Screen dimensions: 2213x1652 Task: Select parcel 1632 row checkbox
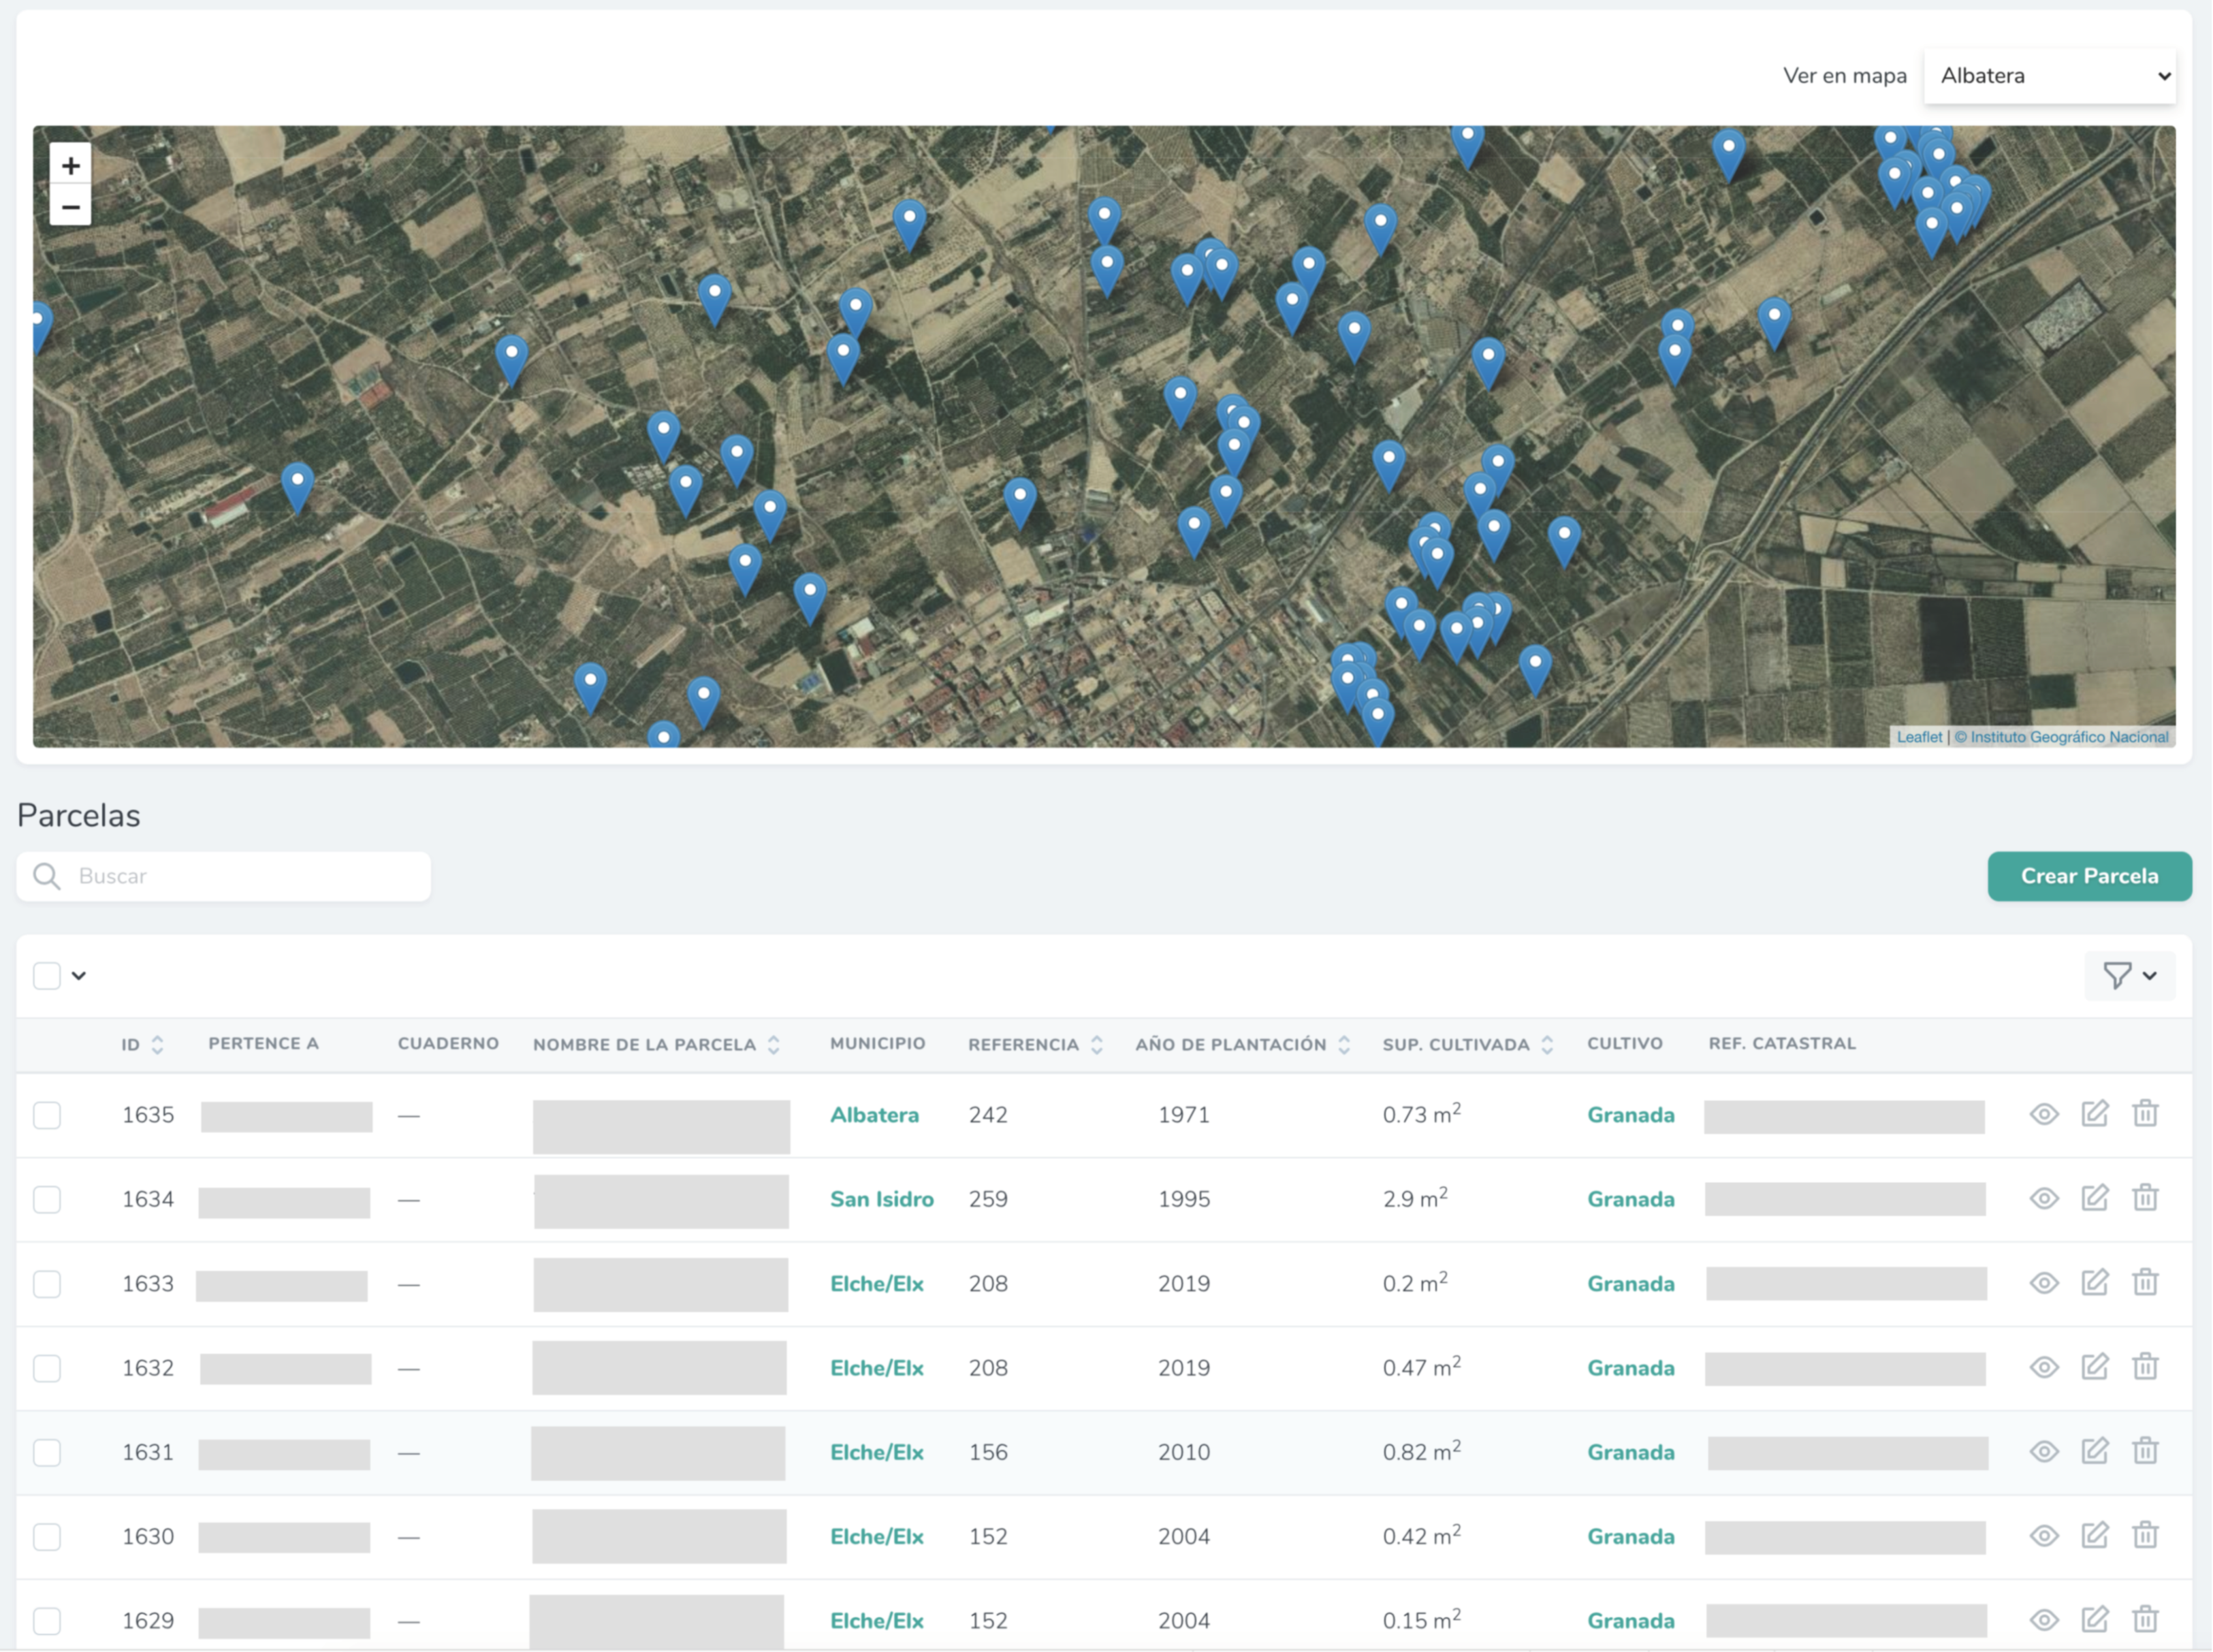(x=47, y=1368)
